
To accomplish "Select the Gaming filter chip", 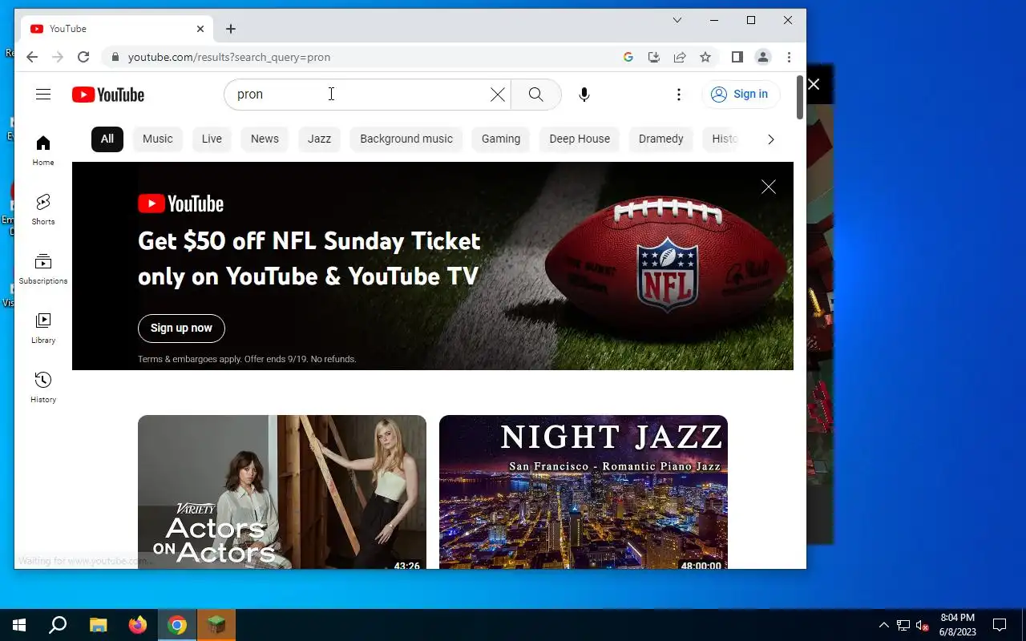I will click(x=501, y=139).
